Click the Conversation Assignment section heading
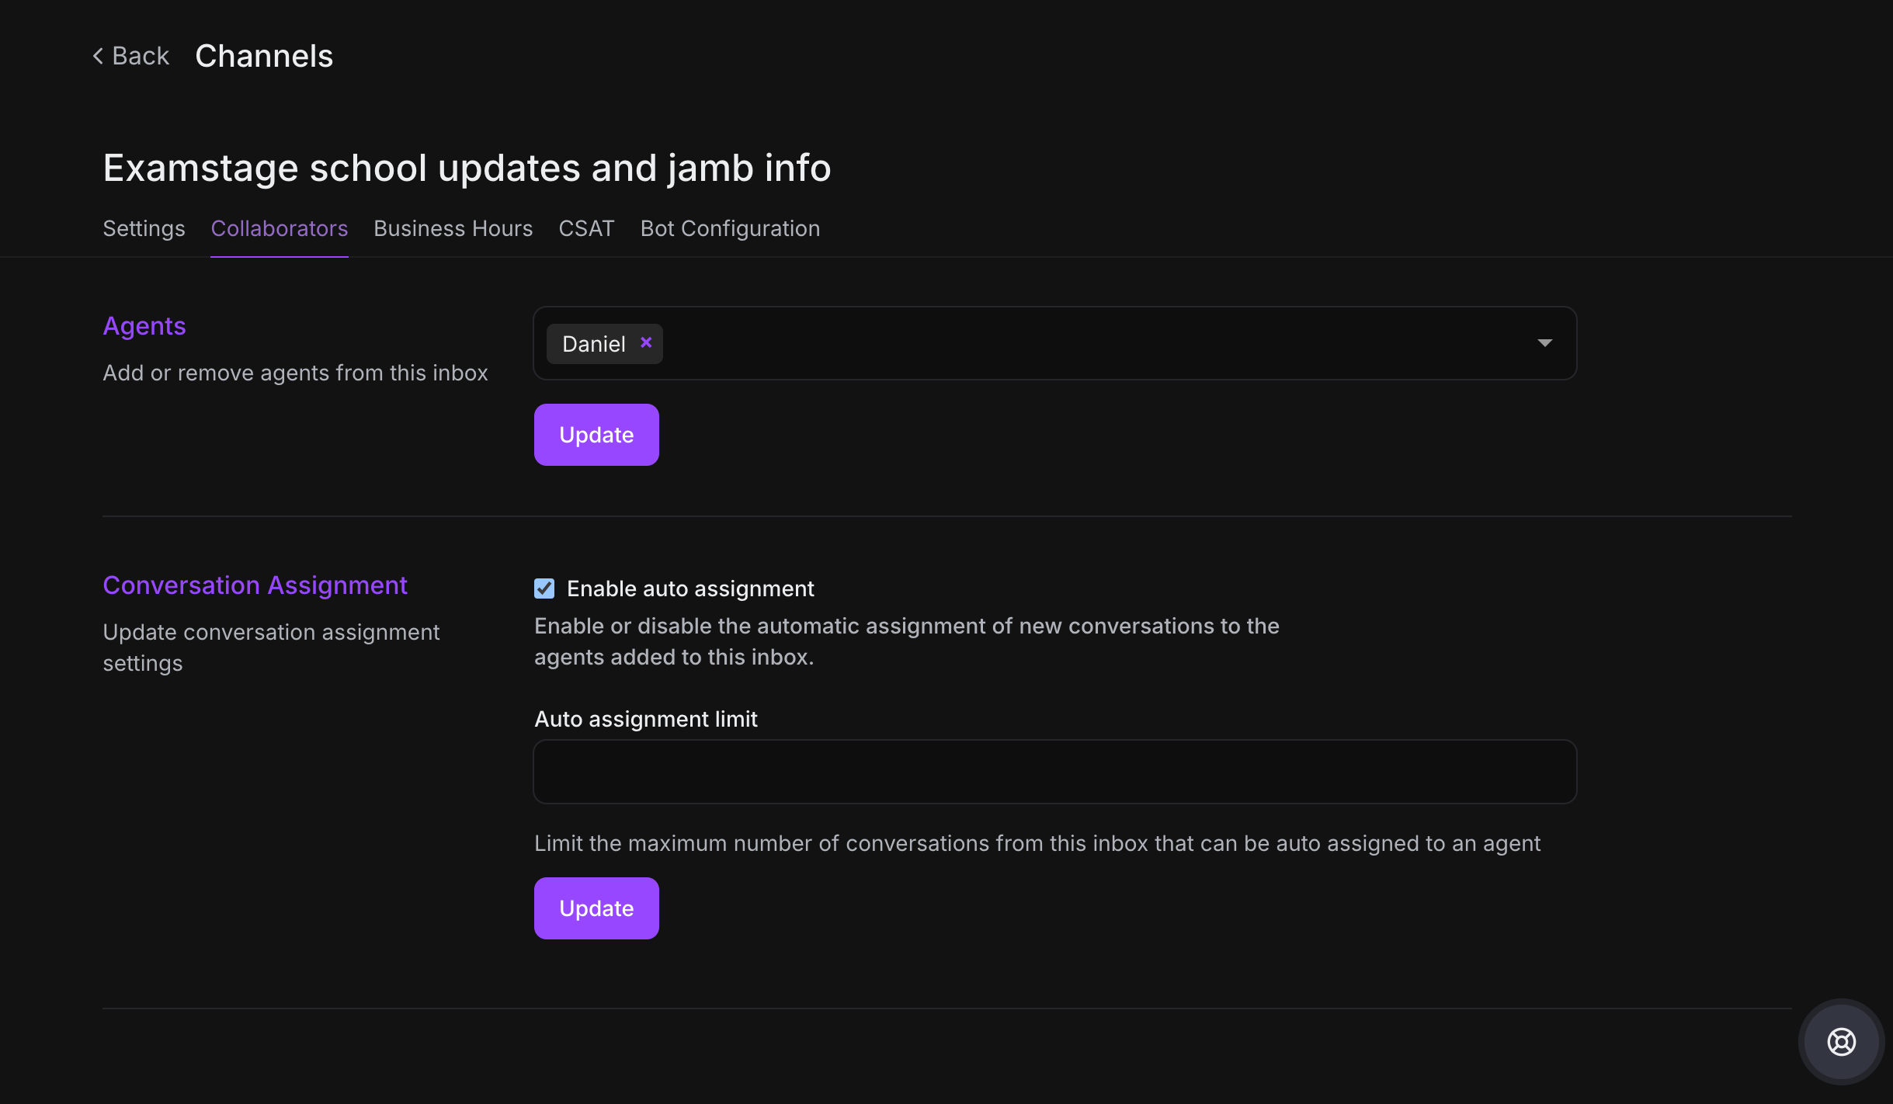Viewport: 1893px width, 1104px height. click(255, 585)
